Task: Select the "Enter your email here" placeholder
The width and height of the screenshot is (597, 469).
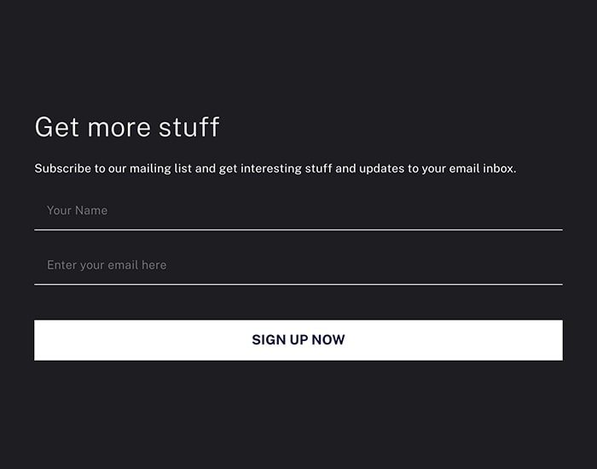Action: (107, 265)
